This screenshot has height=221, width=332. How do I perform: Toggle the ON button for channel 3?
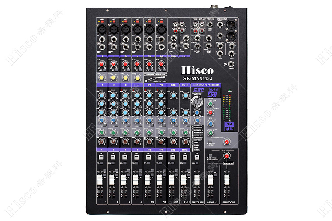(x=124, y=158)
